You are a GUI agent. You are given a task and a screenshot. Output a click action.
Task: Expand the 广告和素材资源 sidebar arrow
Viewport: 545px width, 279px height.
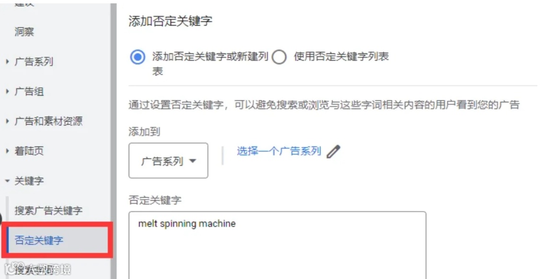tap(7, 121)
